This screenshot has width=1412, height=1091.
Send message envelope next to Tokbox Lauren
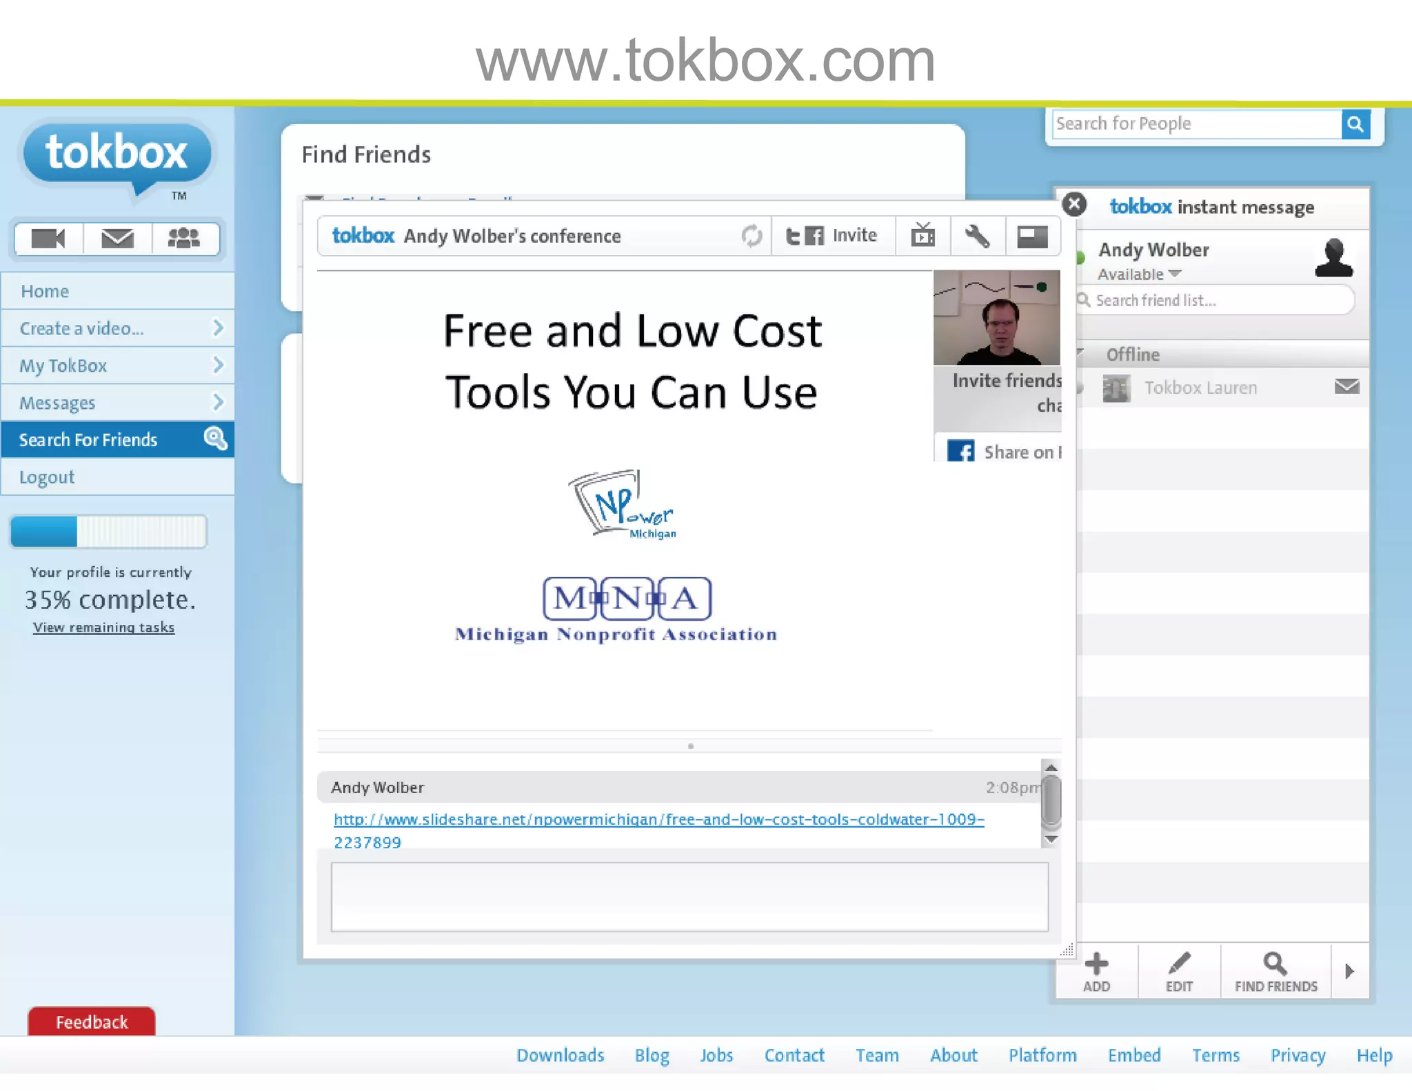(x=1347, y=387)
